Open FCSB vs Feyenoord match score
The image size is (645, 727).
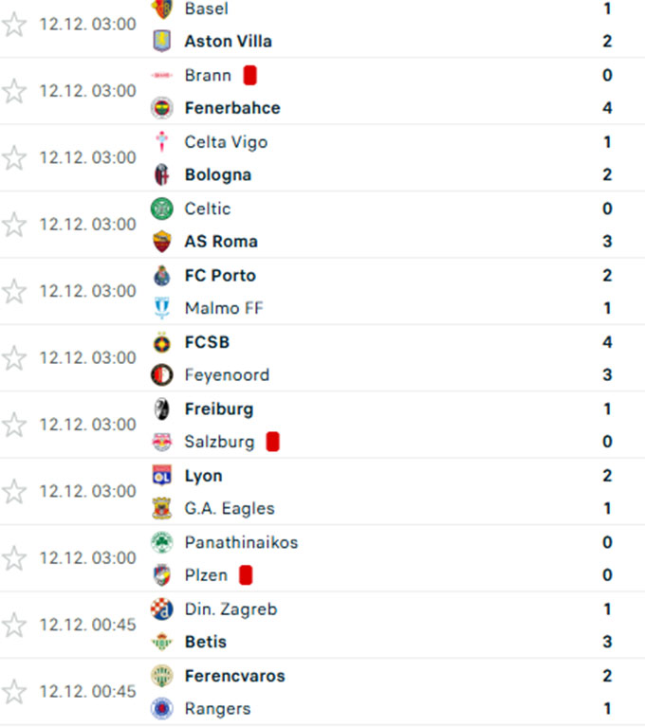click(x=607, y=358)
